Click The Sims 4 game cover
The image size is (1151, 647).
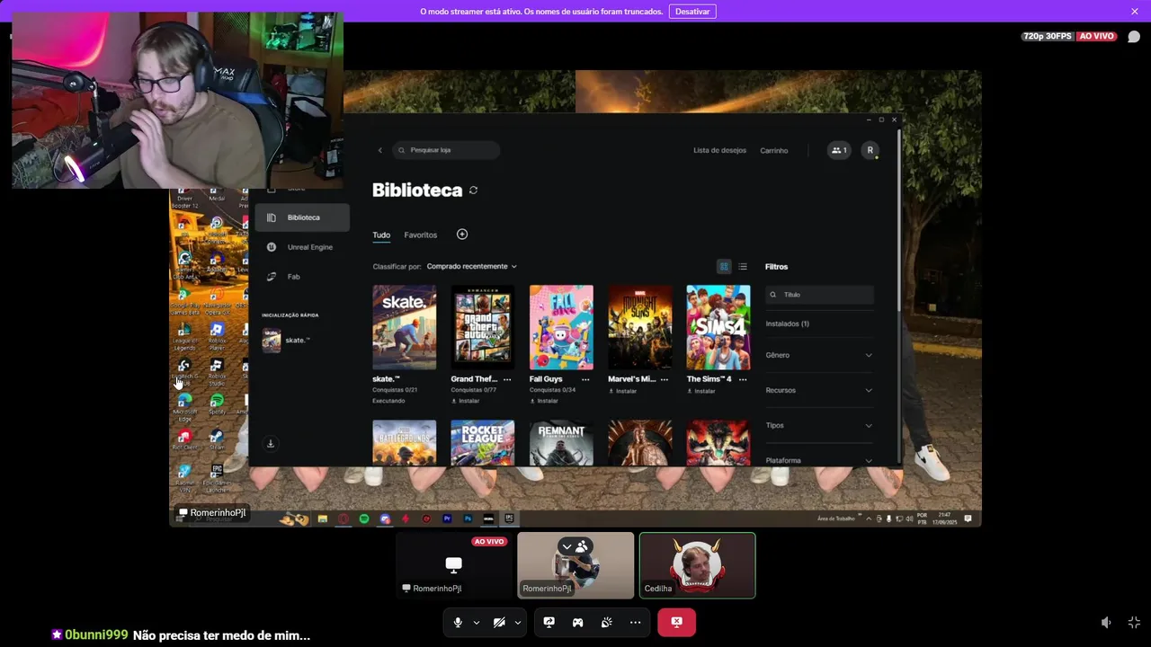(x=718, y=327)
